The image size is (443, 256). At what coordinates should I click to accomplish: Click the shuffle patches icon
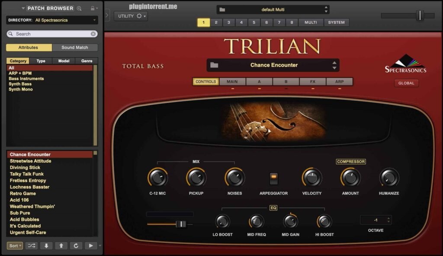tap(31, 246)
